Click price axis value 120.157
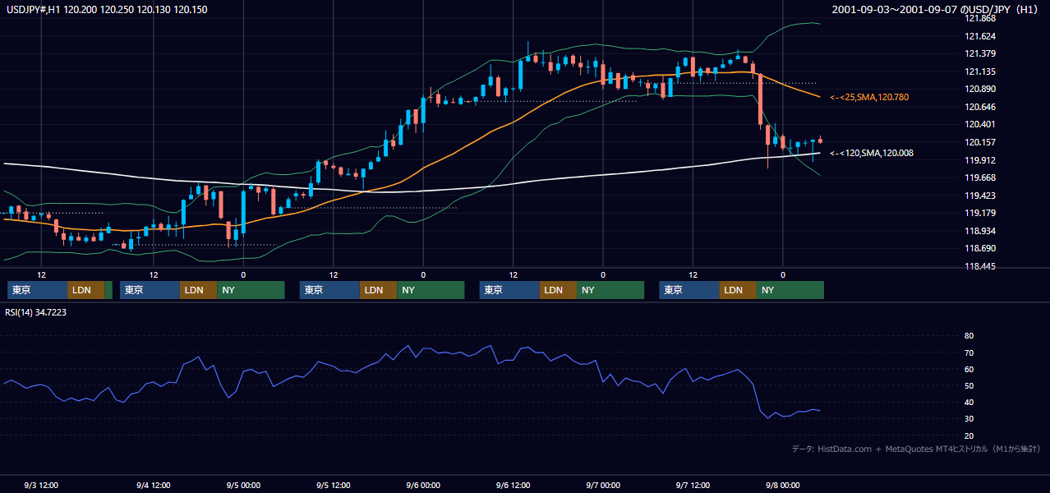Viewport: 1050px width, 493px height. point(979,142)
